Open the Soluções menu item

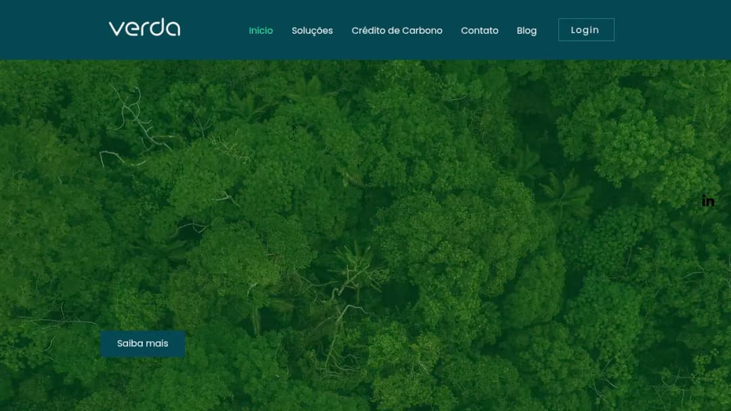pos(312,30)
